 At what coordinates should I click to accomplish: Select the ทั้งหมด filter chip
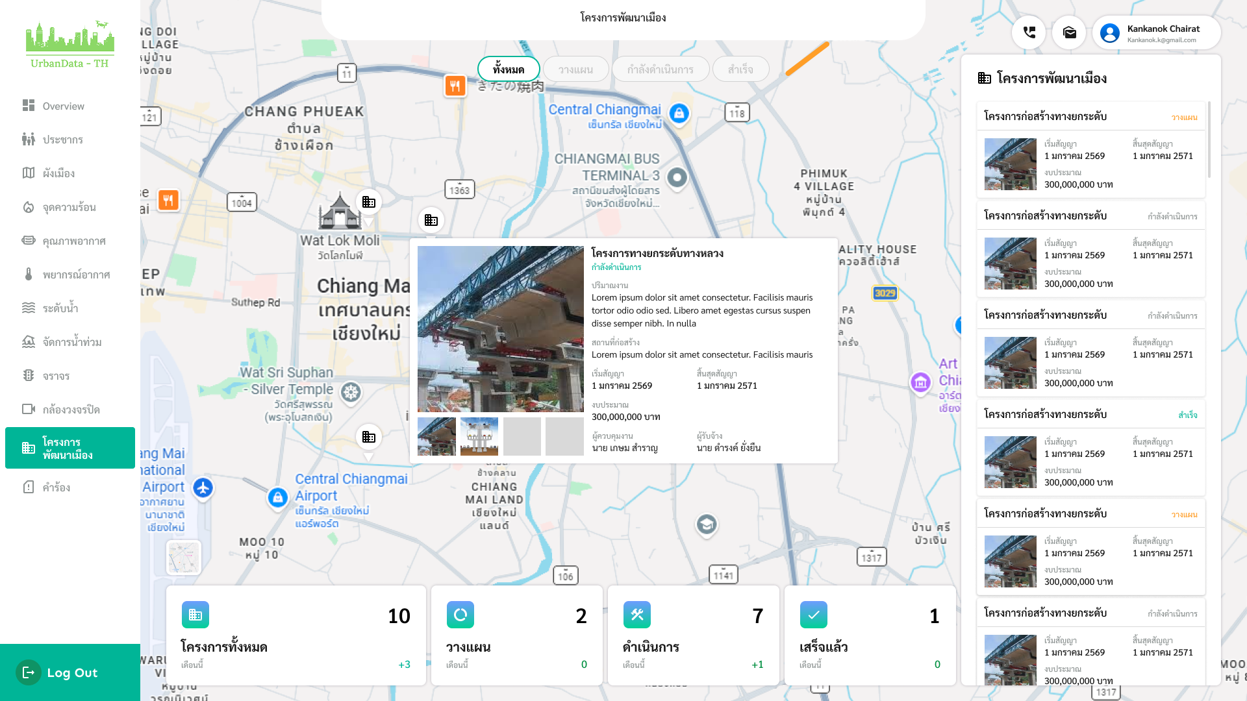(x=509, y=69)
